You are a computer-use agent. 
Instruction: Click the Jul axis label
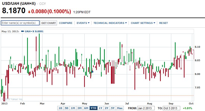point(127,104)
